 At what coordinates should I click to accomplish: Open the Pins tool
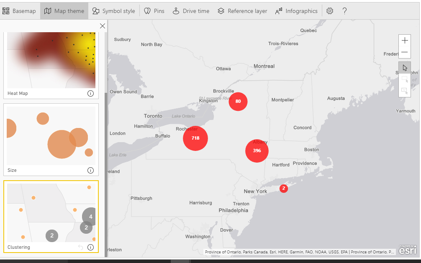[154, 11]
